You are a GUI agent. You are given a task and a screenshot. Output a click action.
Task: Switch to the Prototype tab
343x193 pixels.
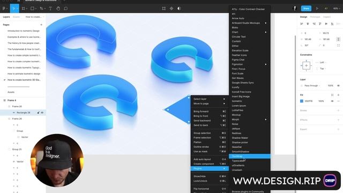point(315,17)
